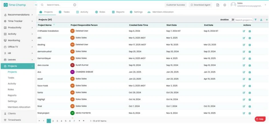Open the Roles tab in the top bar
Viewport: 269px width, 127px height.
pos(100,12)
